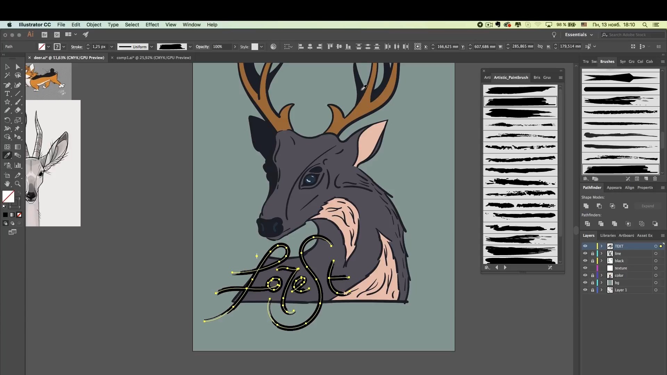This screenshot has height=375, width=667.
Task: Select the Rotate tool
Action: 7,120
